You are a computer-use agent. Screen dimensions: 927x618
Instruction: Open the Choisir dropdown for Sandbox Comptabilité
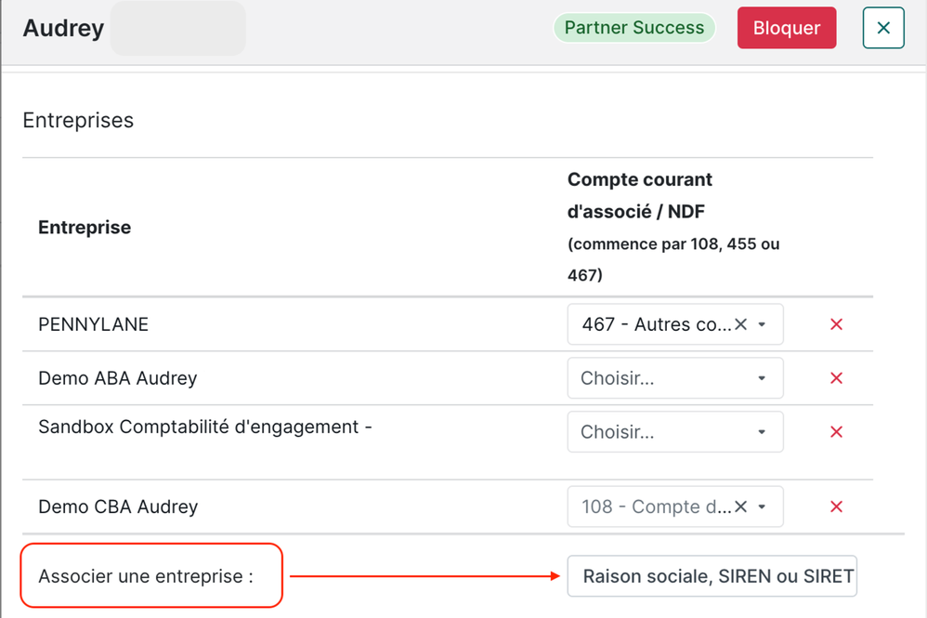pos(674,432)
